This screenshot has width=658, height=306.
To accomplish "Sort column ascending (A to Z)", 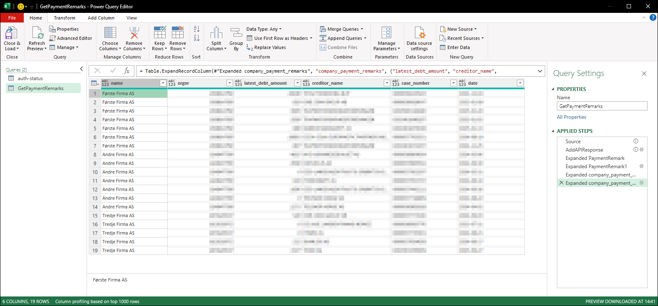I will tap(196, 29).
